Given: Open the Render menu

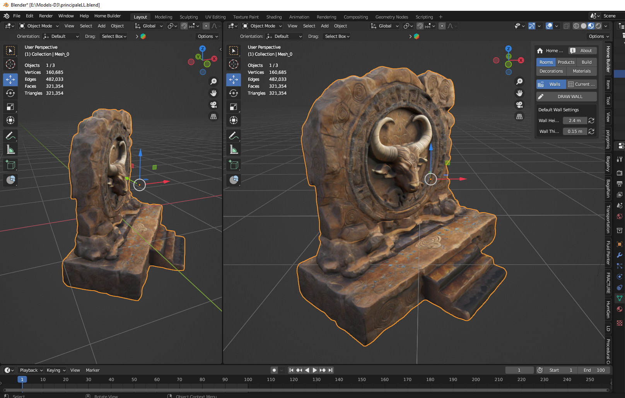Looking at the screenshot, I should point(46,16).
